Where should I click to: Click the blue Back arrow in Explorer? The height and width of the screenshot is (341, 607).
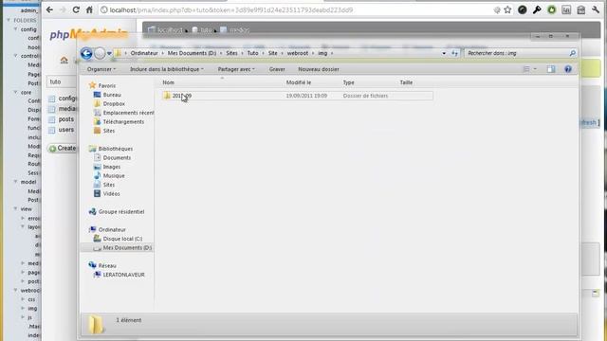tap(86, 53)
